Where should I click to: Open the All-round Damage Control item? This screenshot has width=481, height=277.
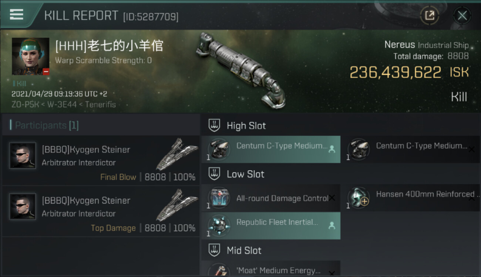click(x=271, y=198)
